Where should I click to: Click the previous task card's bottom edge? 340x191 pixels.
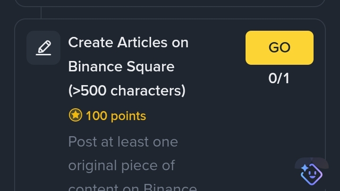tap(170, 7)
